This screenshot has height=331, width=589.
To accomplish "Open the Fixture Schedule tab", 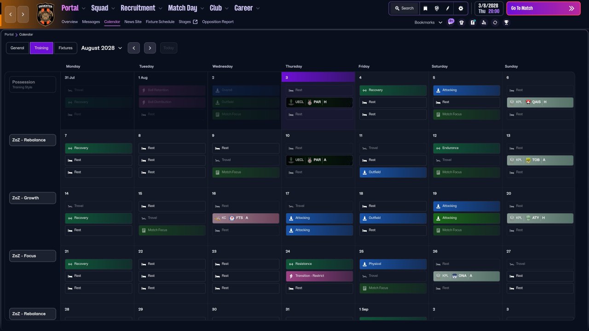I will (x=160, y=22).
